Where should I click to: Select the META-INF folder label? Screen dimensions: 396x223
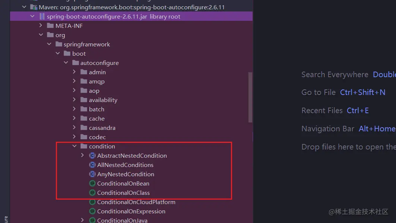(x=69, y=26)
